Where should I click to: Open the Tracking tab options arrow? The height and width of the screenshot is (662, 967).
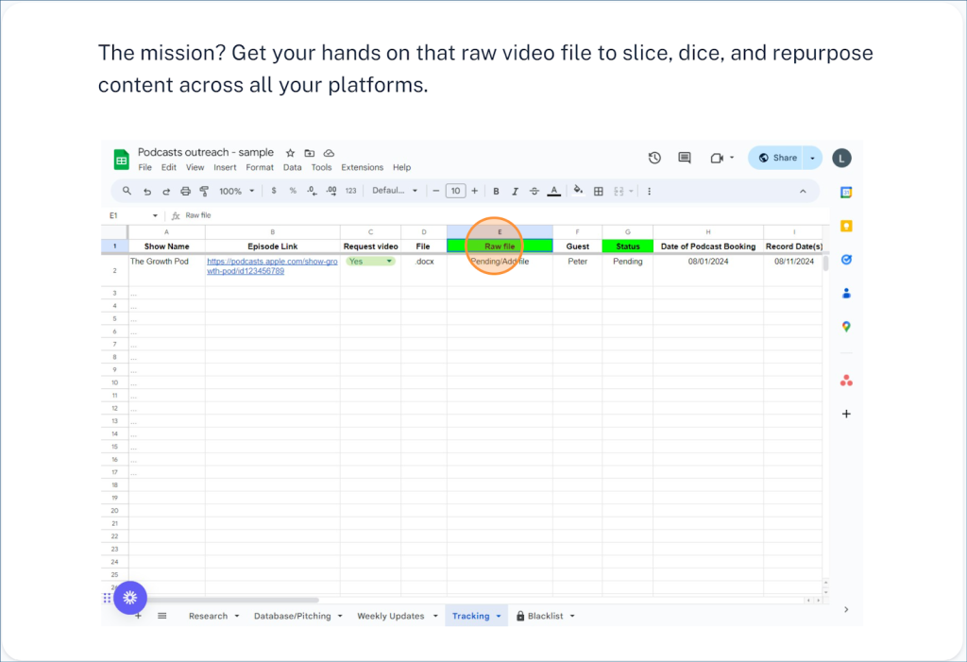pos(499,616)
